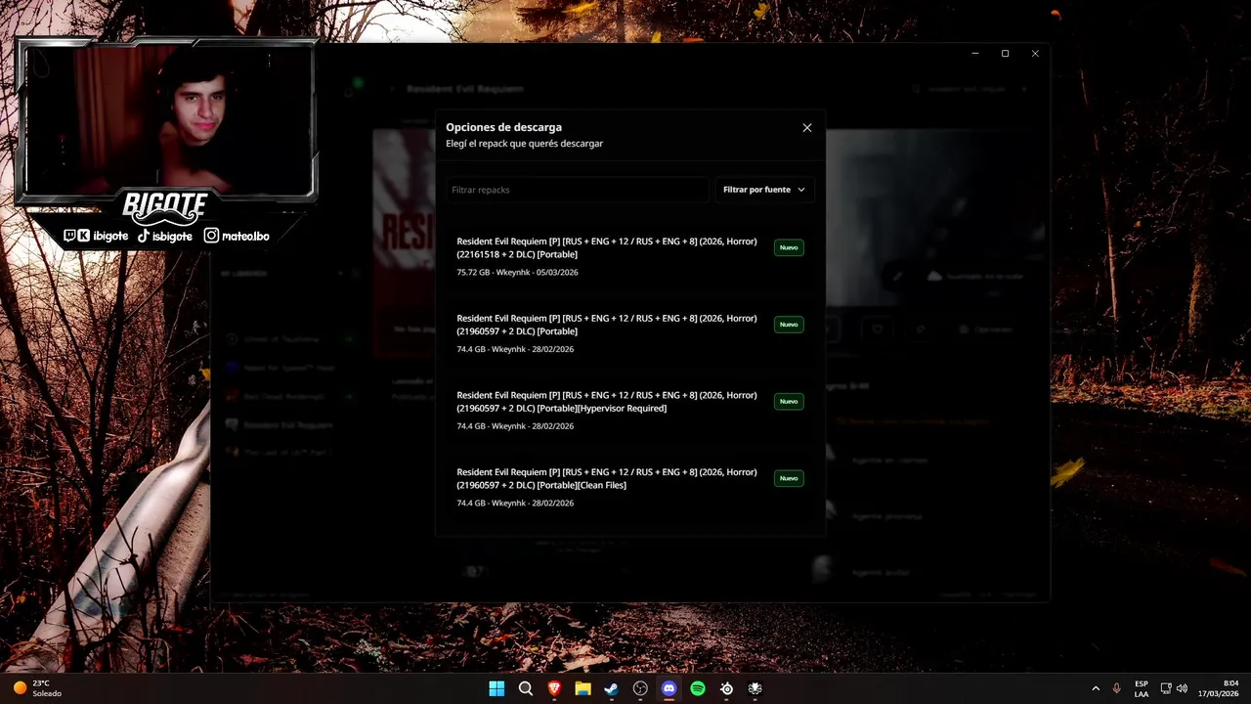Open the Filtrar por fuente dropdown
This screenshot has height=704, width=1251.
[764, 190]
